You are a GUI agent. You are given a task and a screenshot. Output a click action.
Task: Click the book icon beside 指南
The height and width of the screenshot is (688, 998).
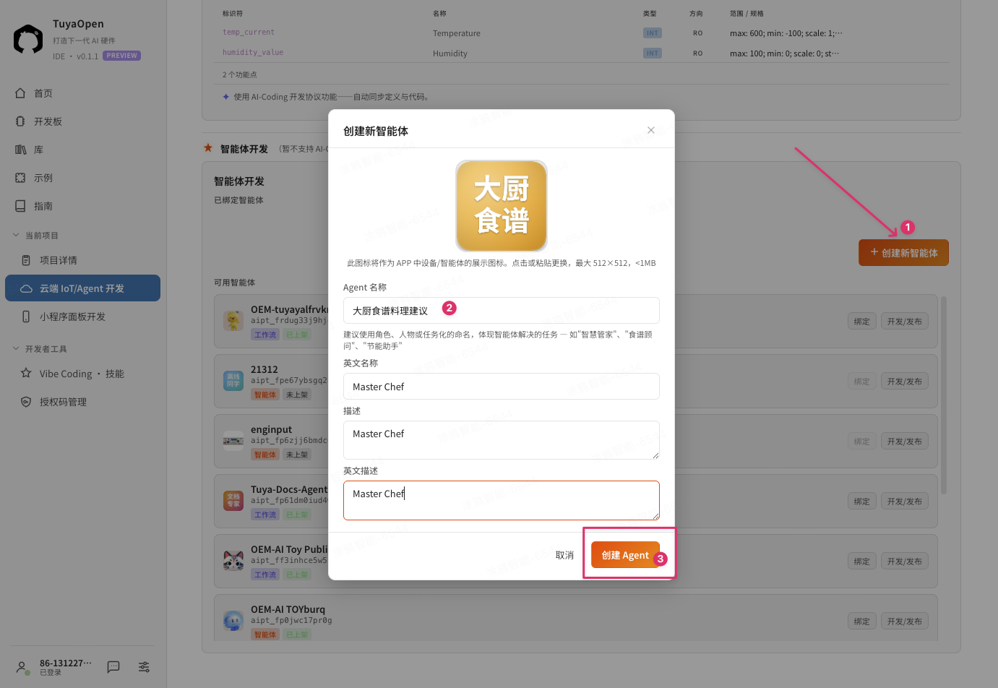coord(20,206)
